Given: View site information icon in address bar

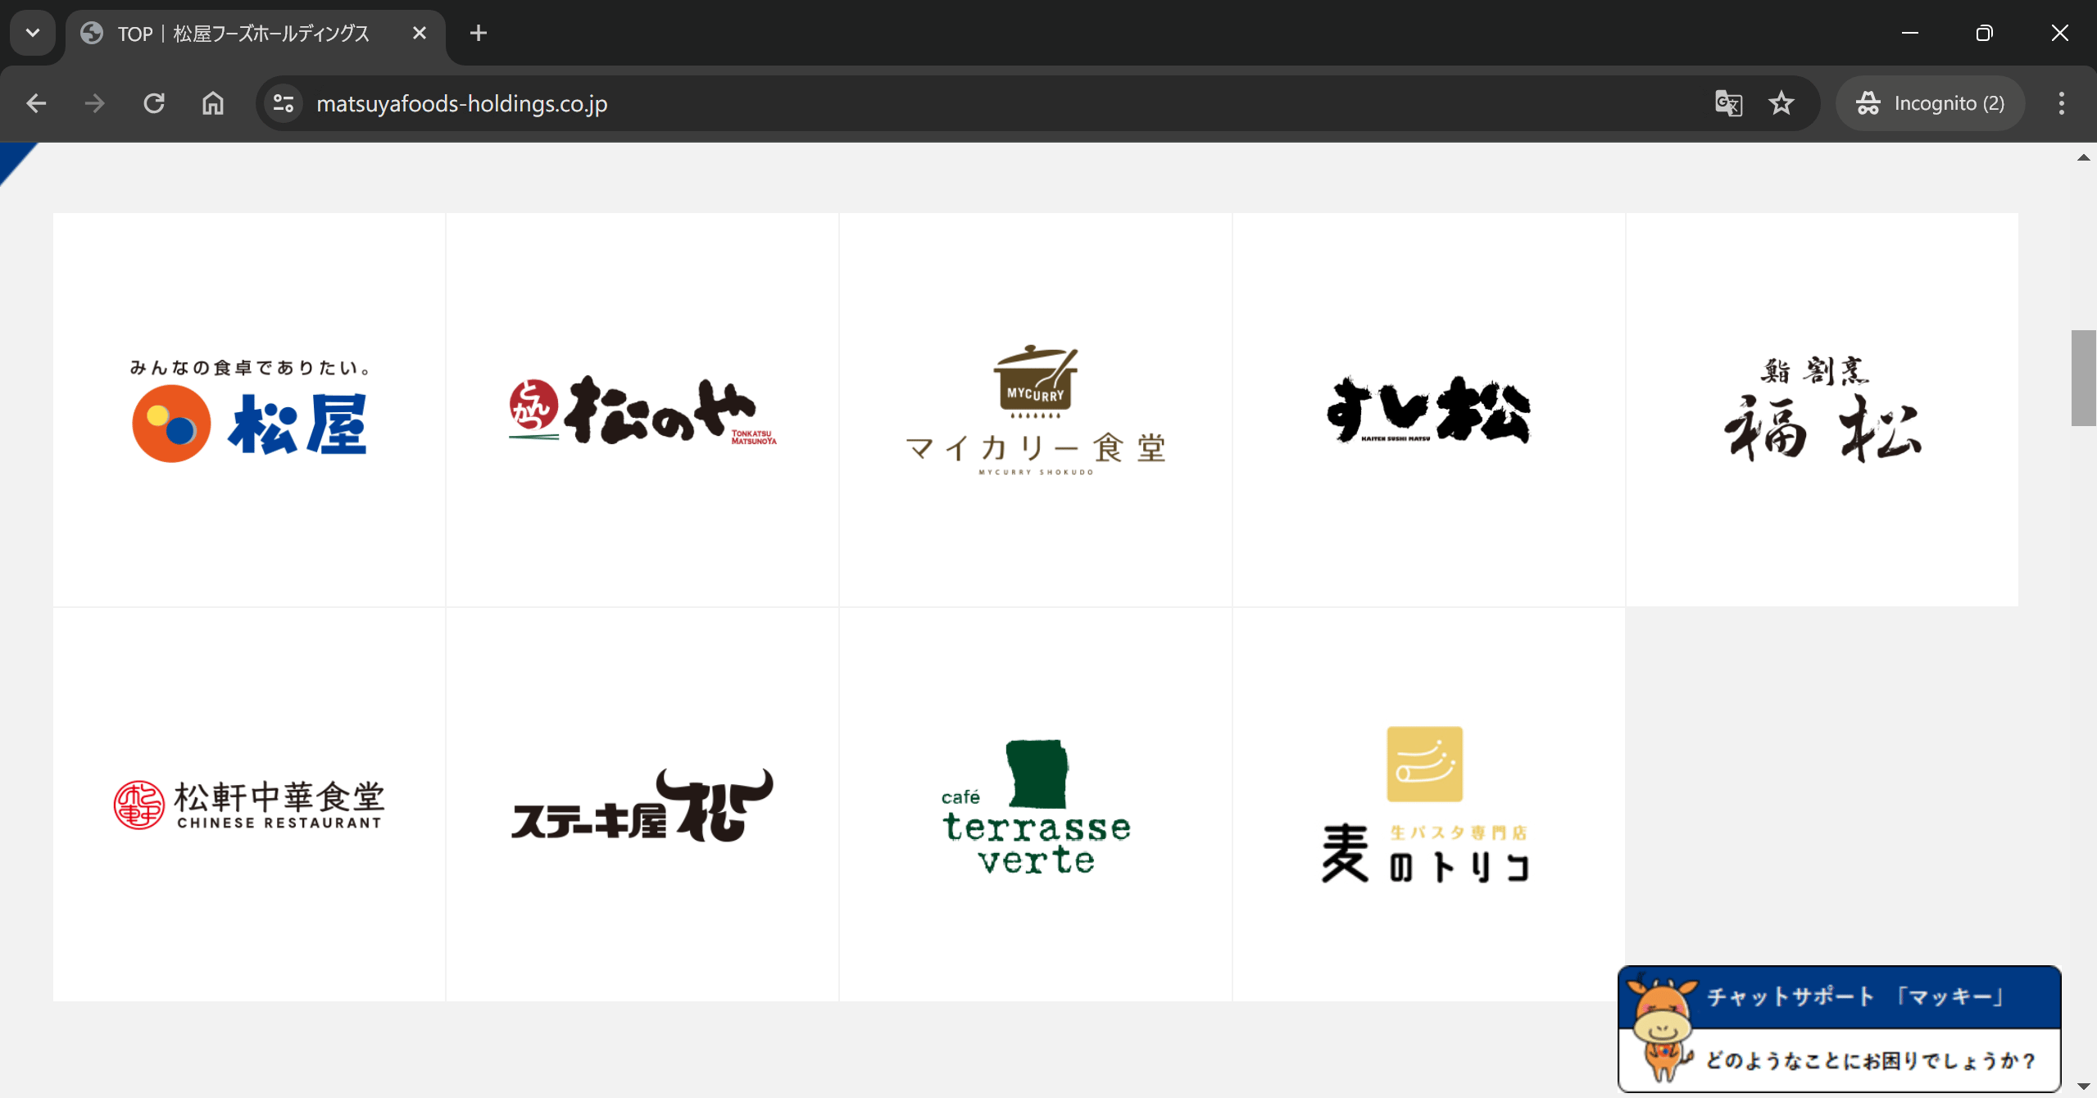Looking at the screenshot, I should point(284,103).
